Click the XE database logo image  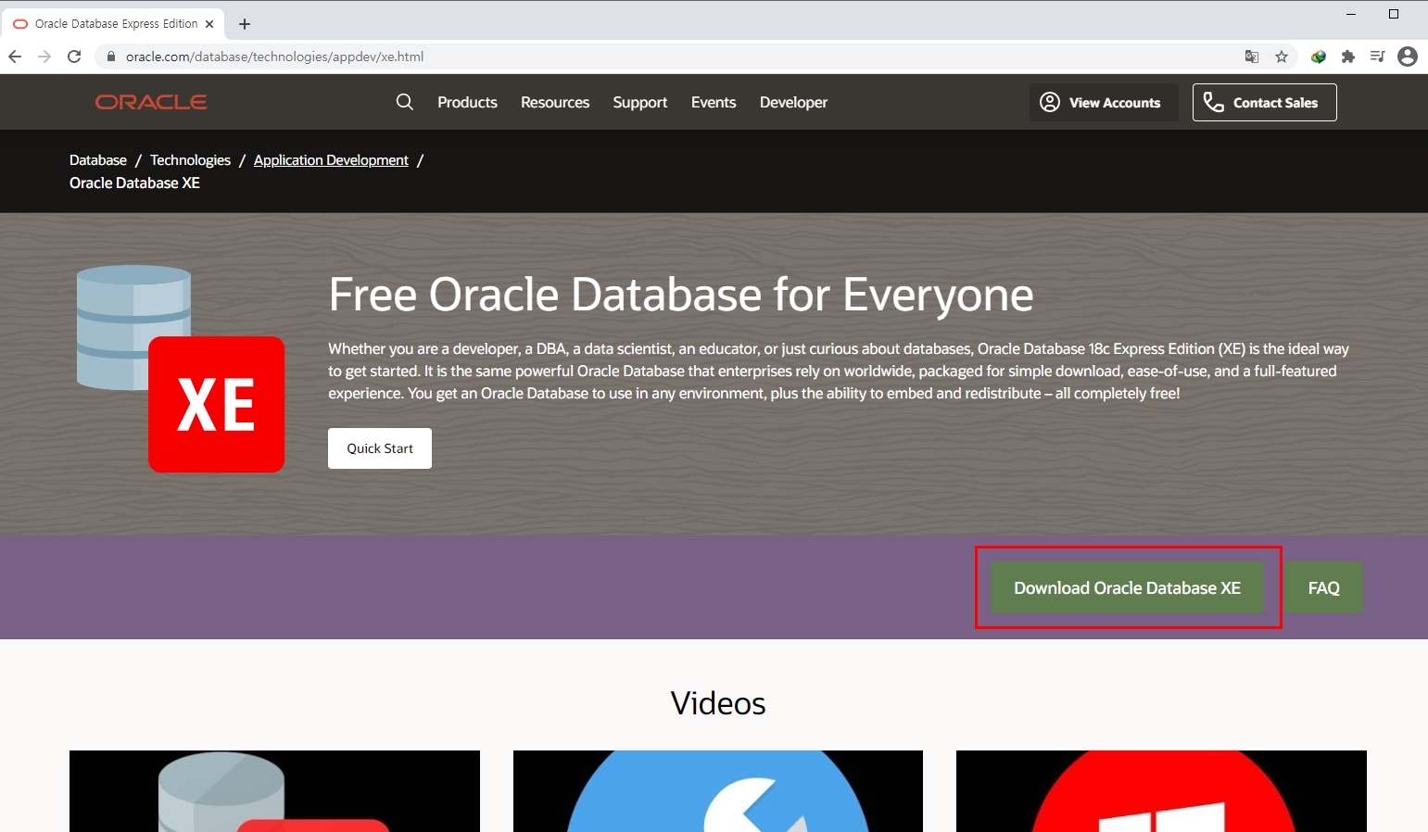tap(181, 369)
